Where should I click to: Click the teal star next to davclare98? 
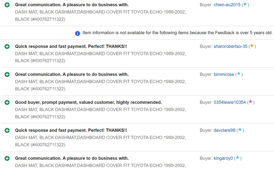tap(240, 130)
